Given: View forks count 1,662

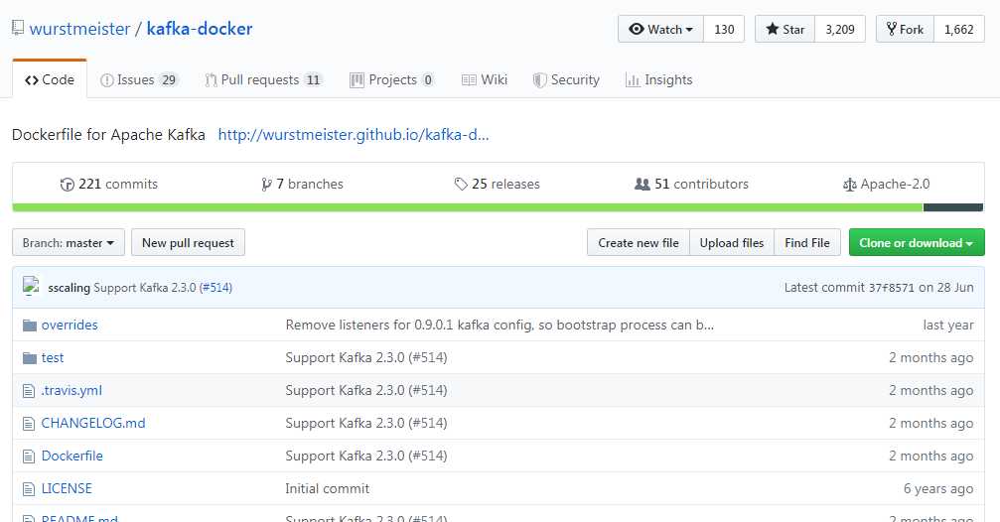Looking at the screenshot, I should pyautogui.click(x=959, y=30).
